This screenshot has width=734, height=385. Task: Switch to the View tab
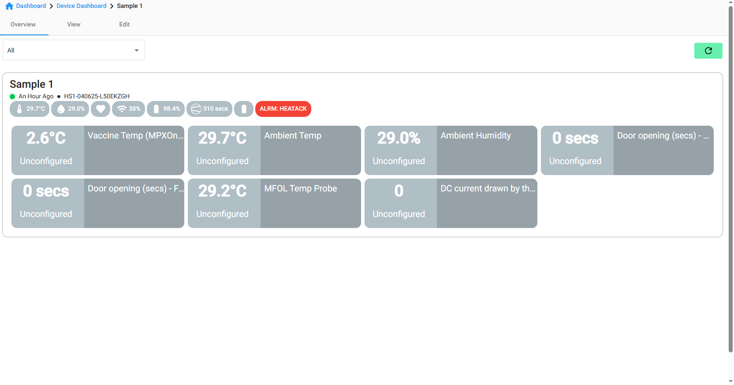(x=74, y=25)
